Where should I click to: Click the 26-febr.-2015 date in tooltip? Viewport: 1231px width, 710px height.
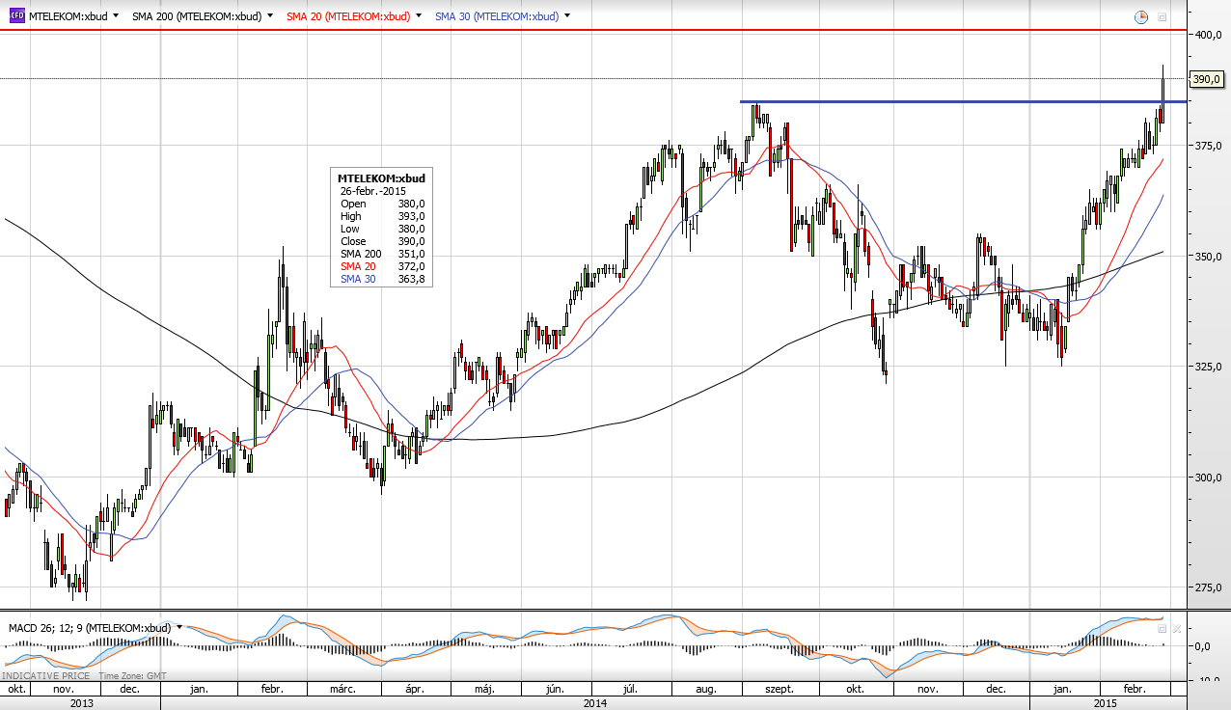[x=373, y=191]
